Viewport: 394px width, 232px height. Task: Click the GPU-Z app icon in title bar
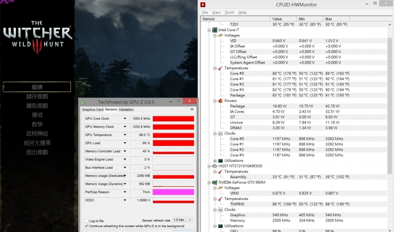83,102
